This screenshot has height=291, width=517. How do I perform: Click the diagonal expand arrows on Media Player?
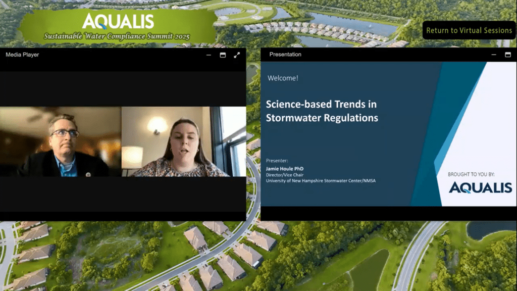point(236,56)
